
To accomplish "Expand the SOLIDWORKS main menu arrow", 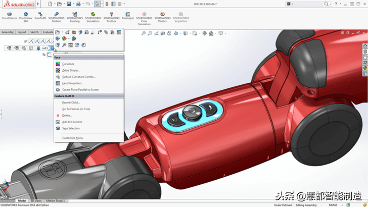I will point(38,4).
